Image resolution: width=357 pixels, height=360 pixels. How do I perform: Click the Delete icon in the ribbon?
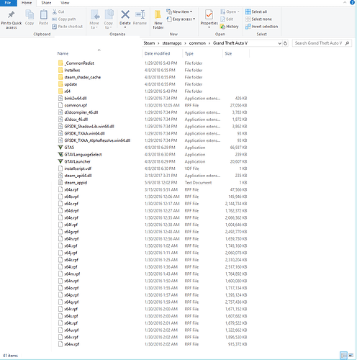[125, 14]
